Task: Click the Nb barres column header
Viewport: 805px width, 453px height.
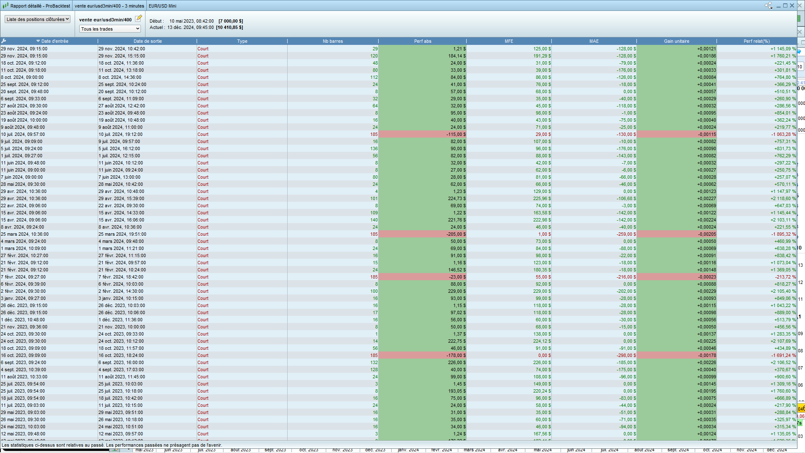Action: pos(332,41)
